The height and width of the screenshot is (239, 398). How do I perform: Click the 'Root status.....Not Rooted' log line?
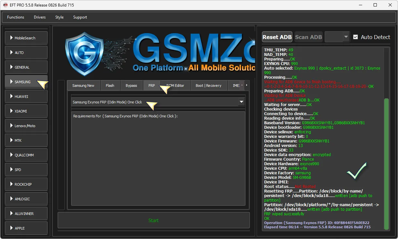pos(290,187)
